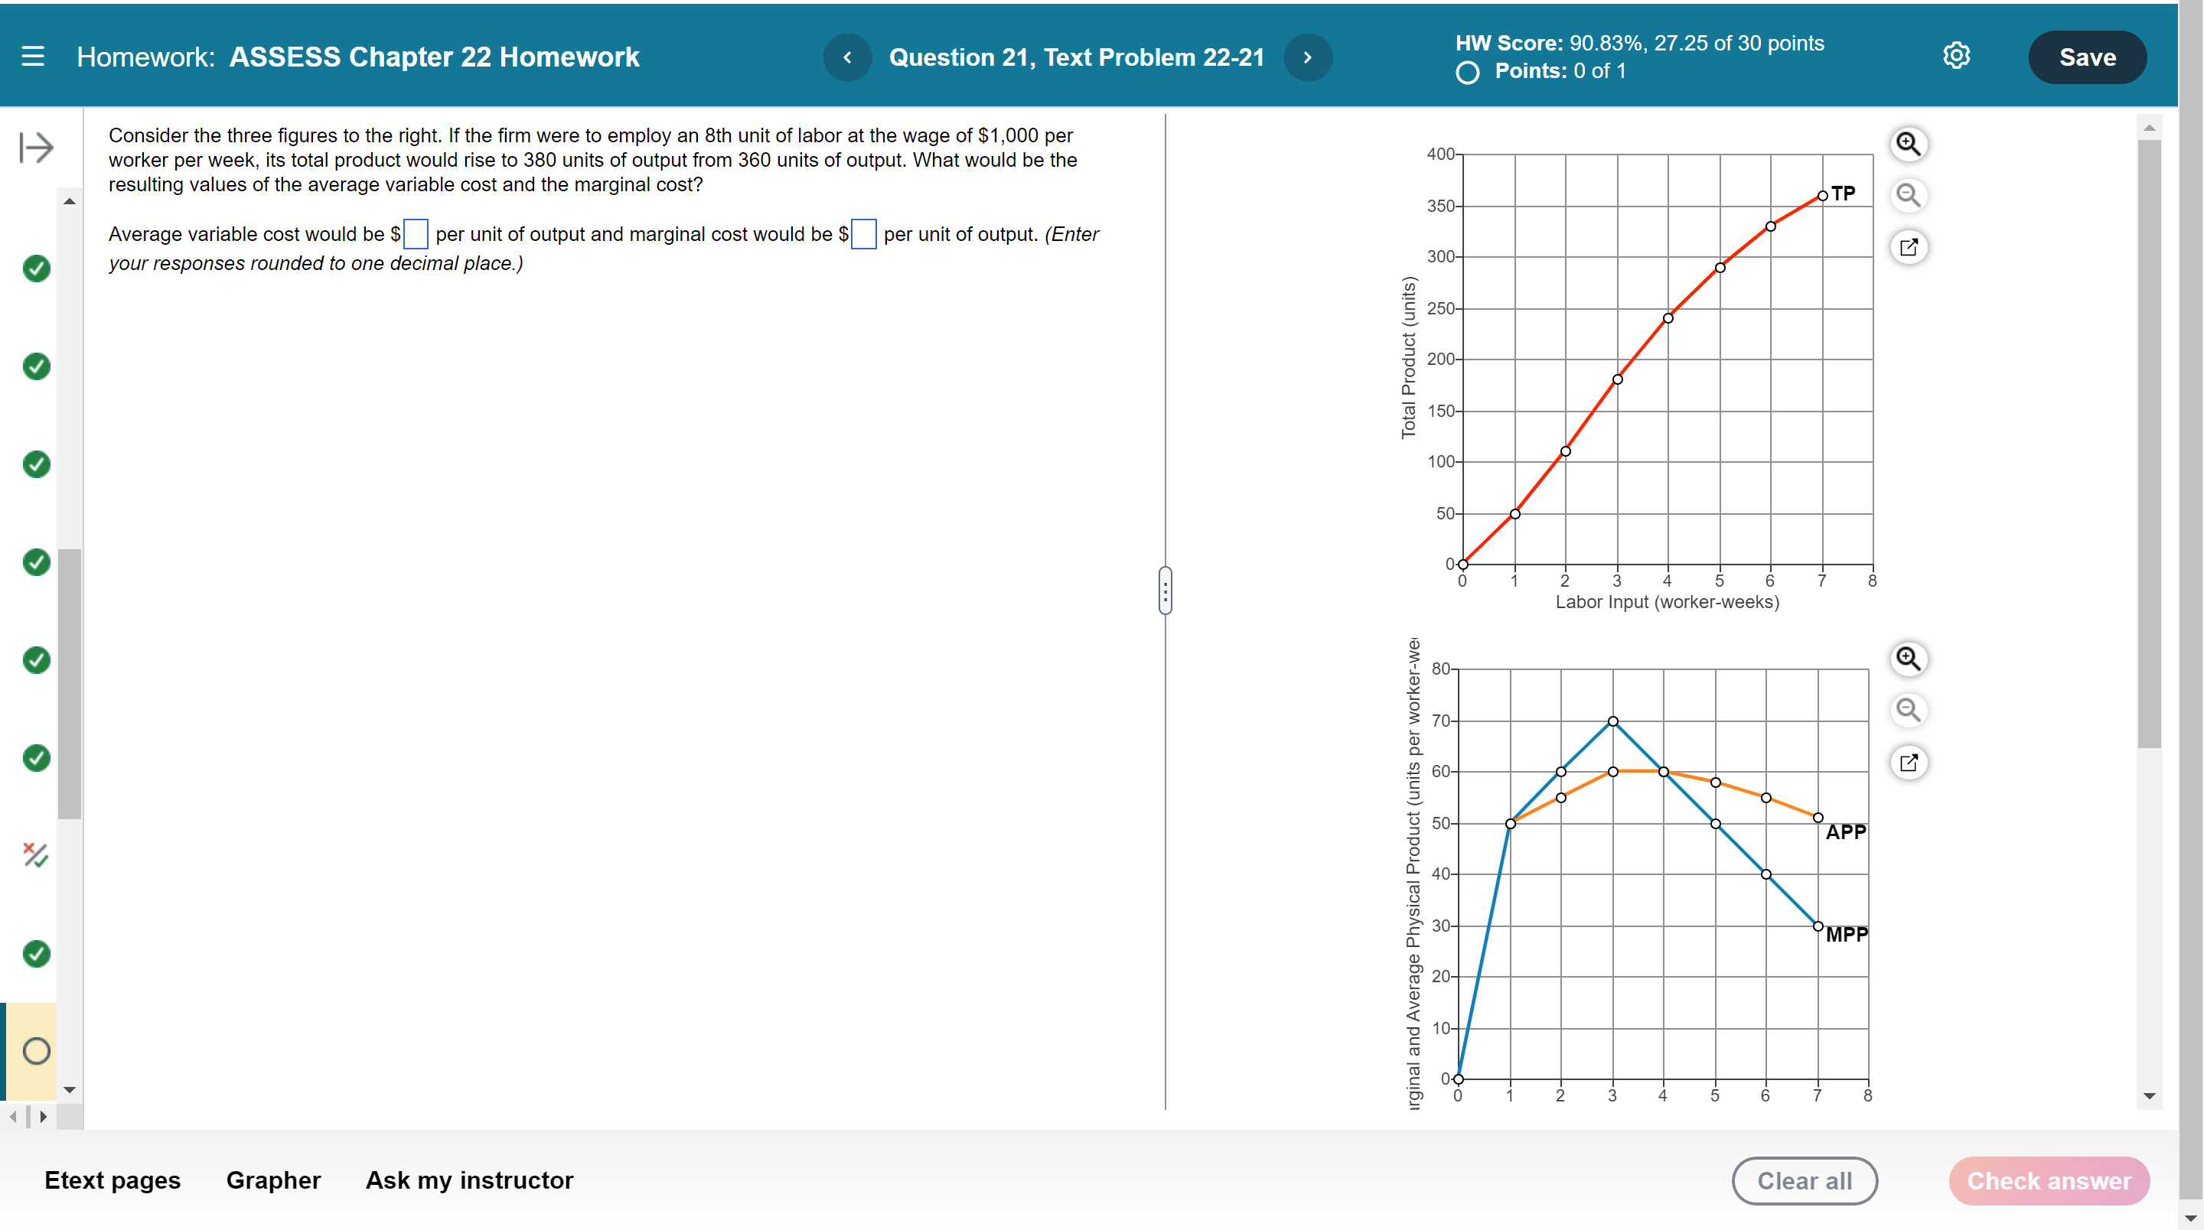Advance to the next question with the right chevron

click(1307, 57)
